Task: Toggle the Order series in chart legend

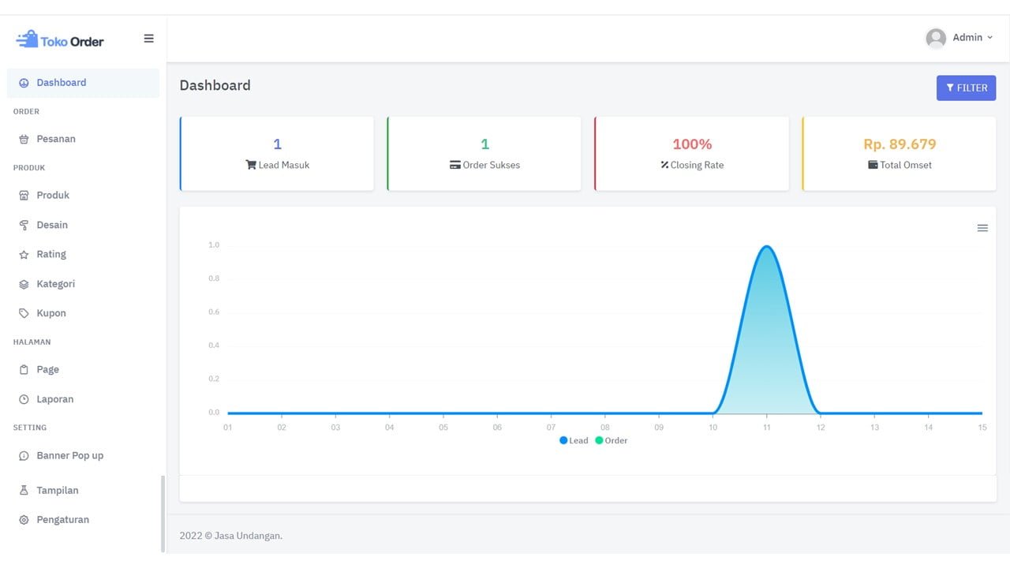Action: [612, 440]
